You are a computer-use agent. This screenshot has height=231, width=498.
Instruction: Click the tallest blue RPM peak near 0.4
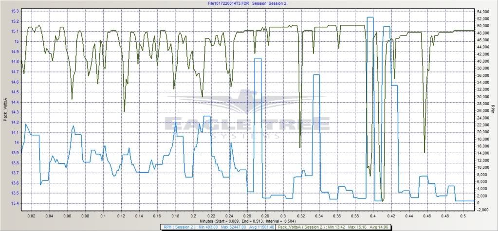[x=370, y=18]
